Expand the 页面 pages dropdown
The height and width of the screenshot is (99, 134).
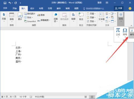[x=4, y=17]
